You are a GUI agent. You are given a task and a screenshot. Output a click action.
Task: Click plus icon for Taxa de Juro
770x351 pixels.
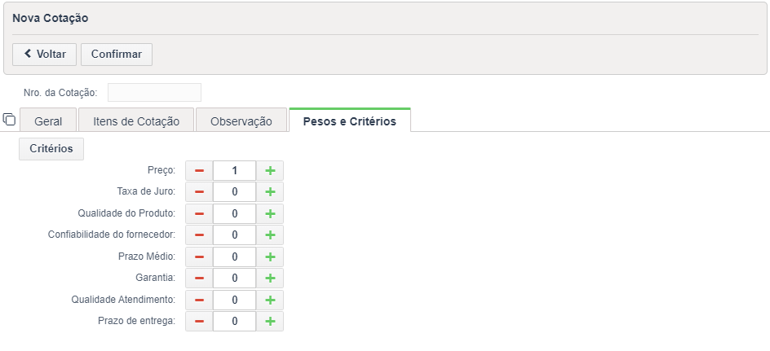pos(270,192)
